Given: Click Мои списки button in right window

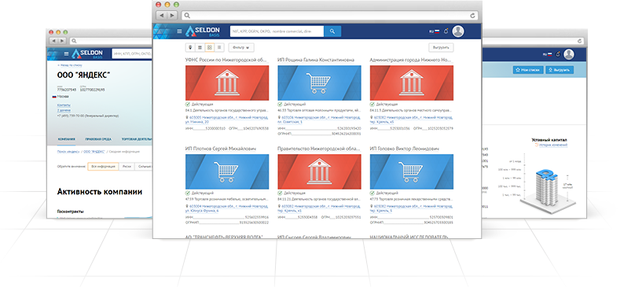Looking at the screenshot, I should point(528,70).
